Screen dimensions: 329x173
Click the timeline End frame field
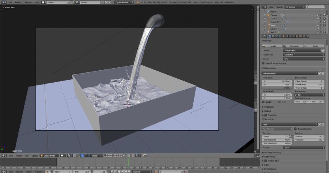(81, 171)
